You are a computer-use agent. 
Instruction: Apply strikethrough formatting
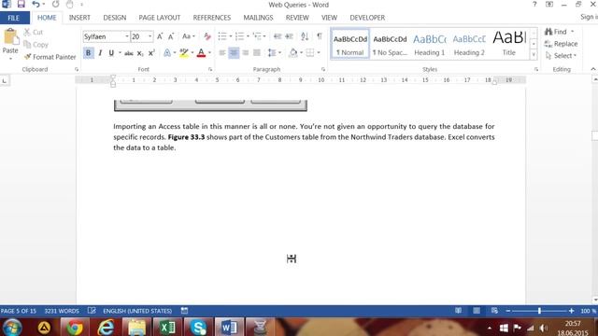pos(129,53)
